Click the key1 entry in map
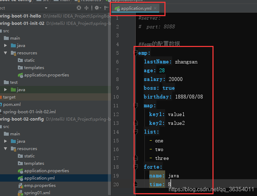Viewport: 257px width, 196px height. click(157, 114)
